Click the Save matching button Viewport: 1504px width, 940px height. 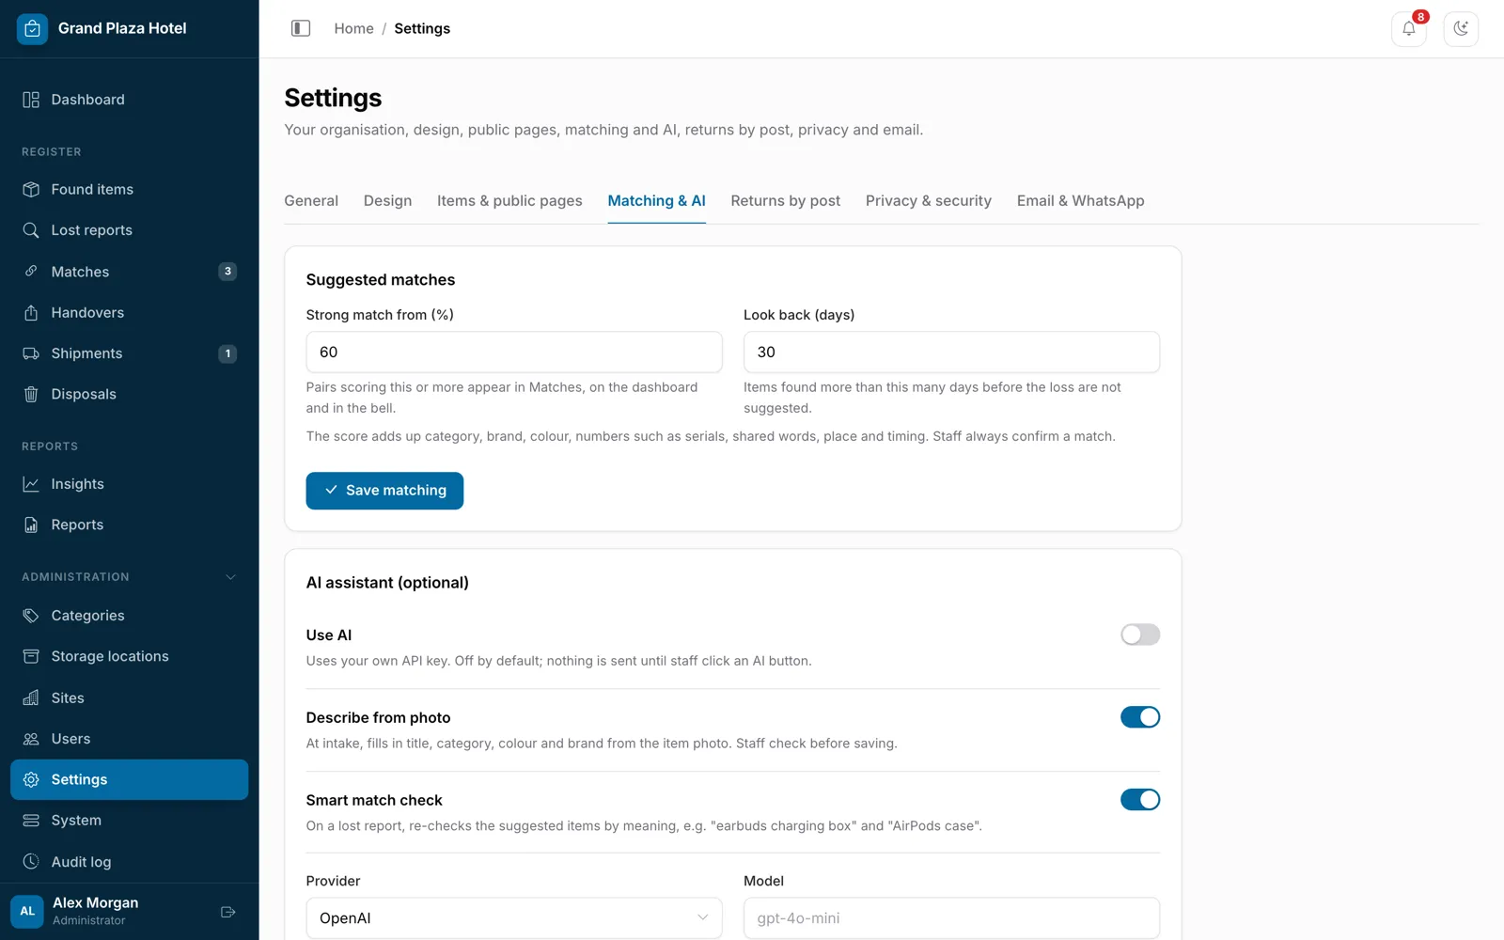(x=384, y=491)
